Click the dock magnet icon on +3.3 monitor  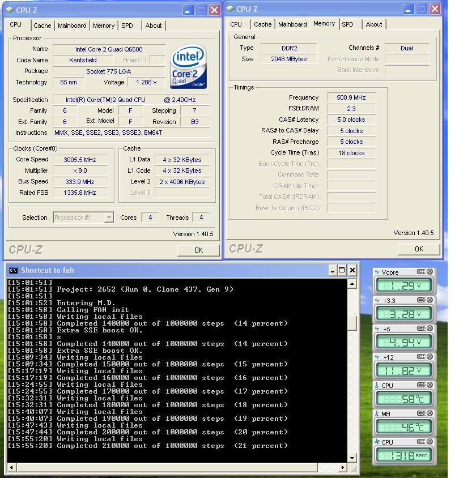pos(421,300)
